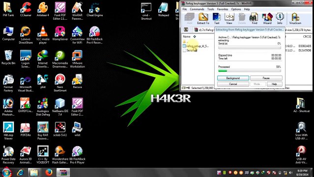
Task: Launch Recuva desktop icon
Action: coord(77,81)
